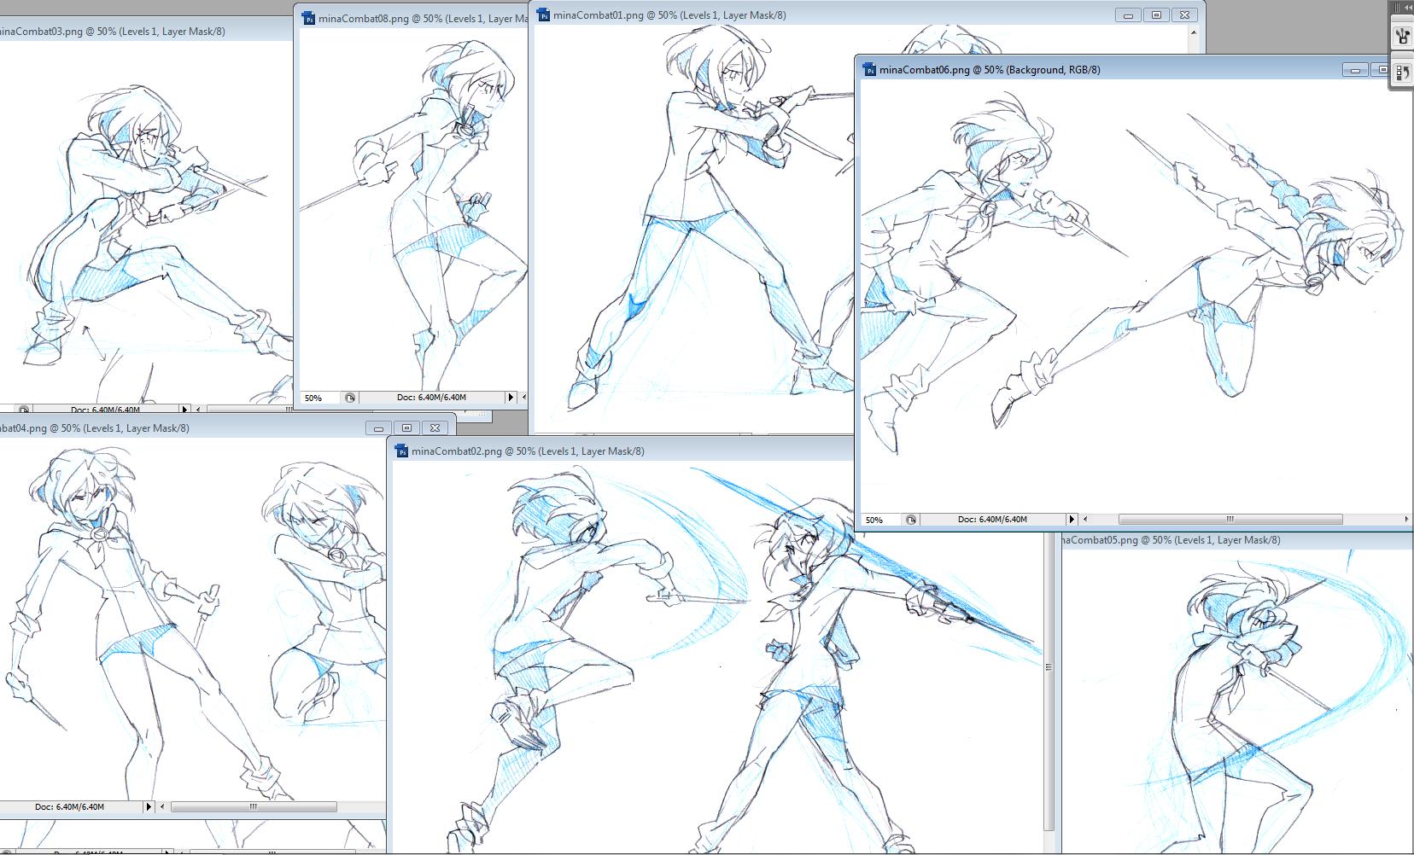The image size is (1414, 855).
Task: Click minaCombat08 status bar preview icon
Action: [x=350, y=398]
